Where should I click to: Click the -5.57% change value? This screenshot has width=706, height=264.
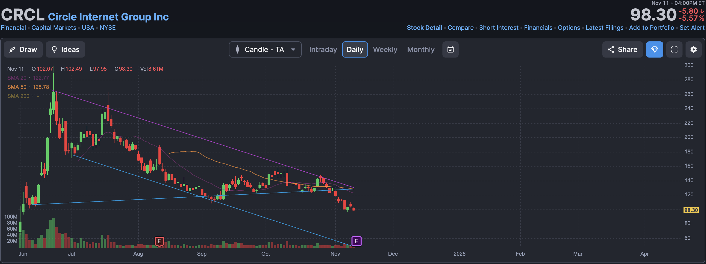691,18
